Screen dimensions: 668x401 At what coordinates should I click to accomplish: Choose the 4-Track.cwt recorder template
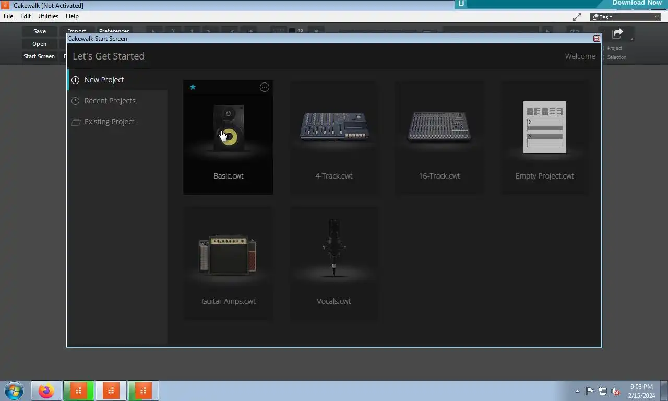334,137
